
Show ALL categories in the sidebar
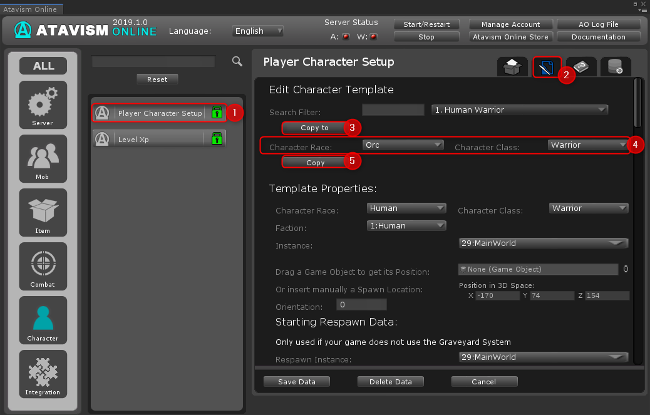[x=43, y=66]
